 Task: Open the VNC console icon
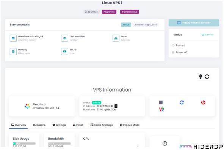point(161,109)
